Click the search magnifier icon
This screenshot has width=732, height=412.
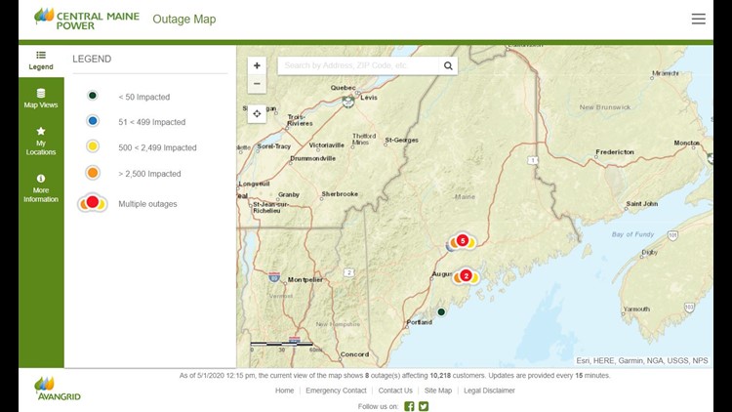point(448,66)
